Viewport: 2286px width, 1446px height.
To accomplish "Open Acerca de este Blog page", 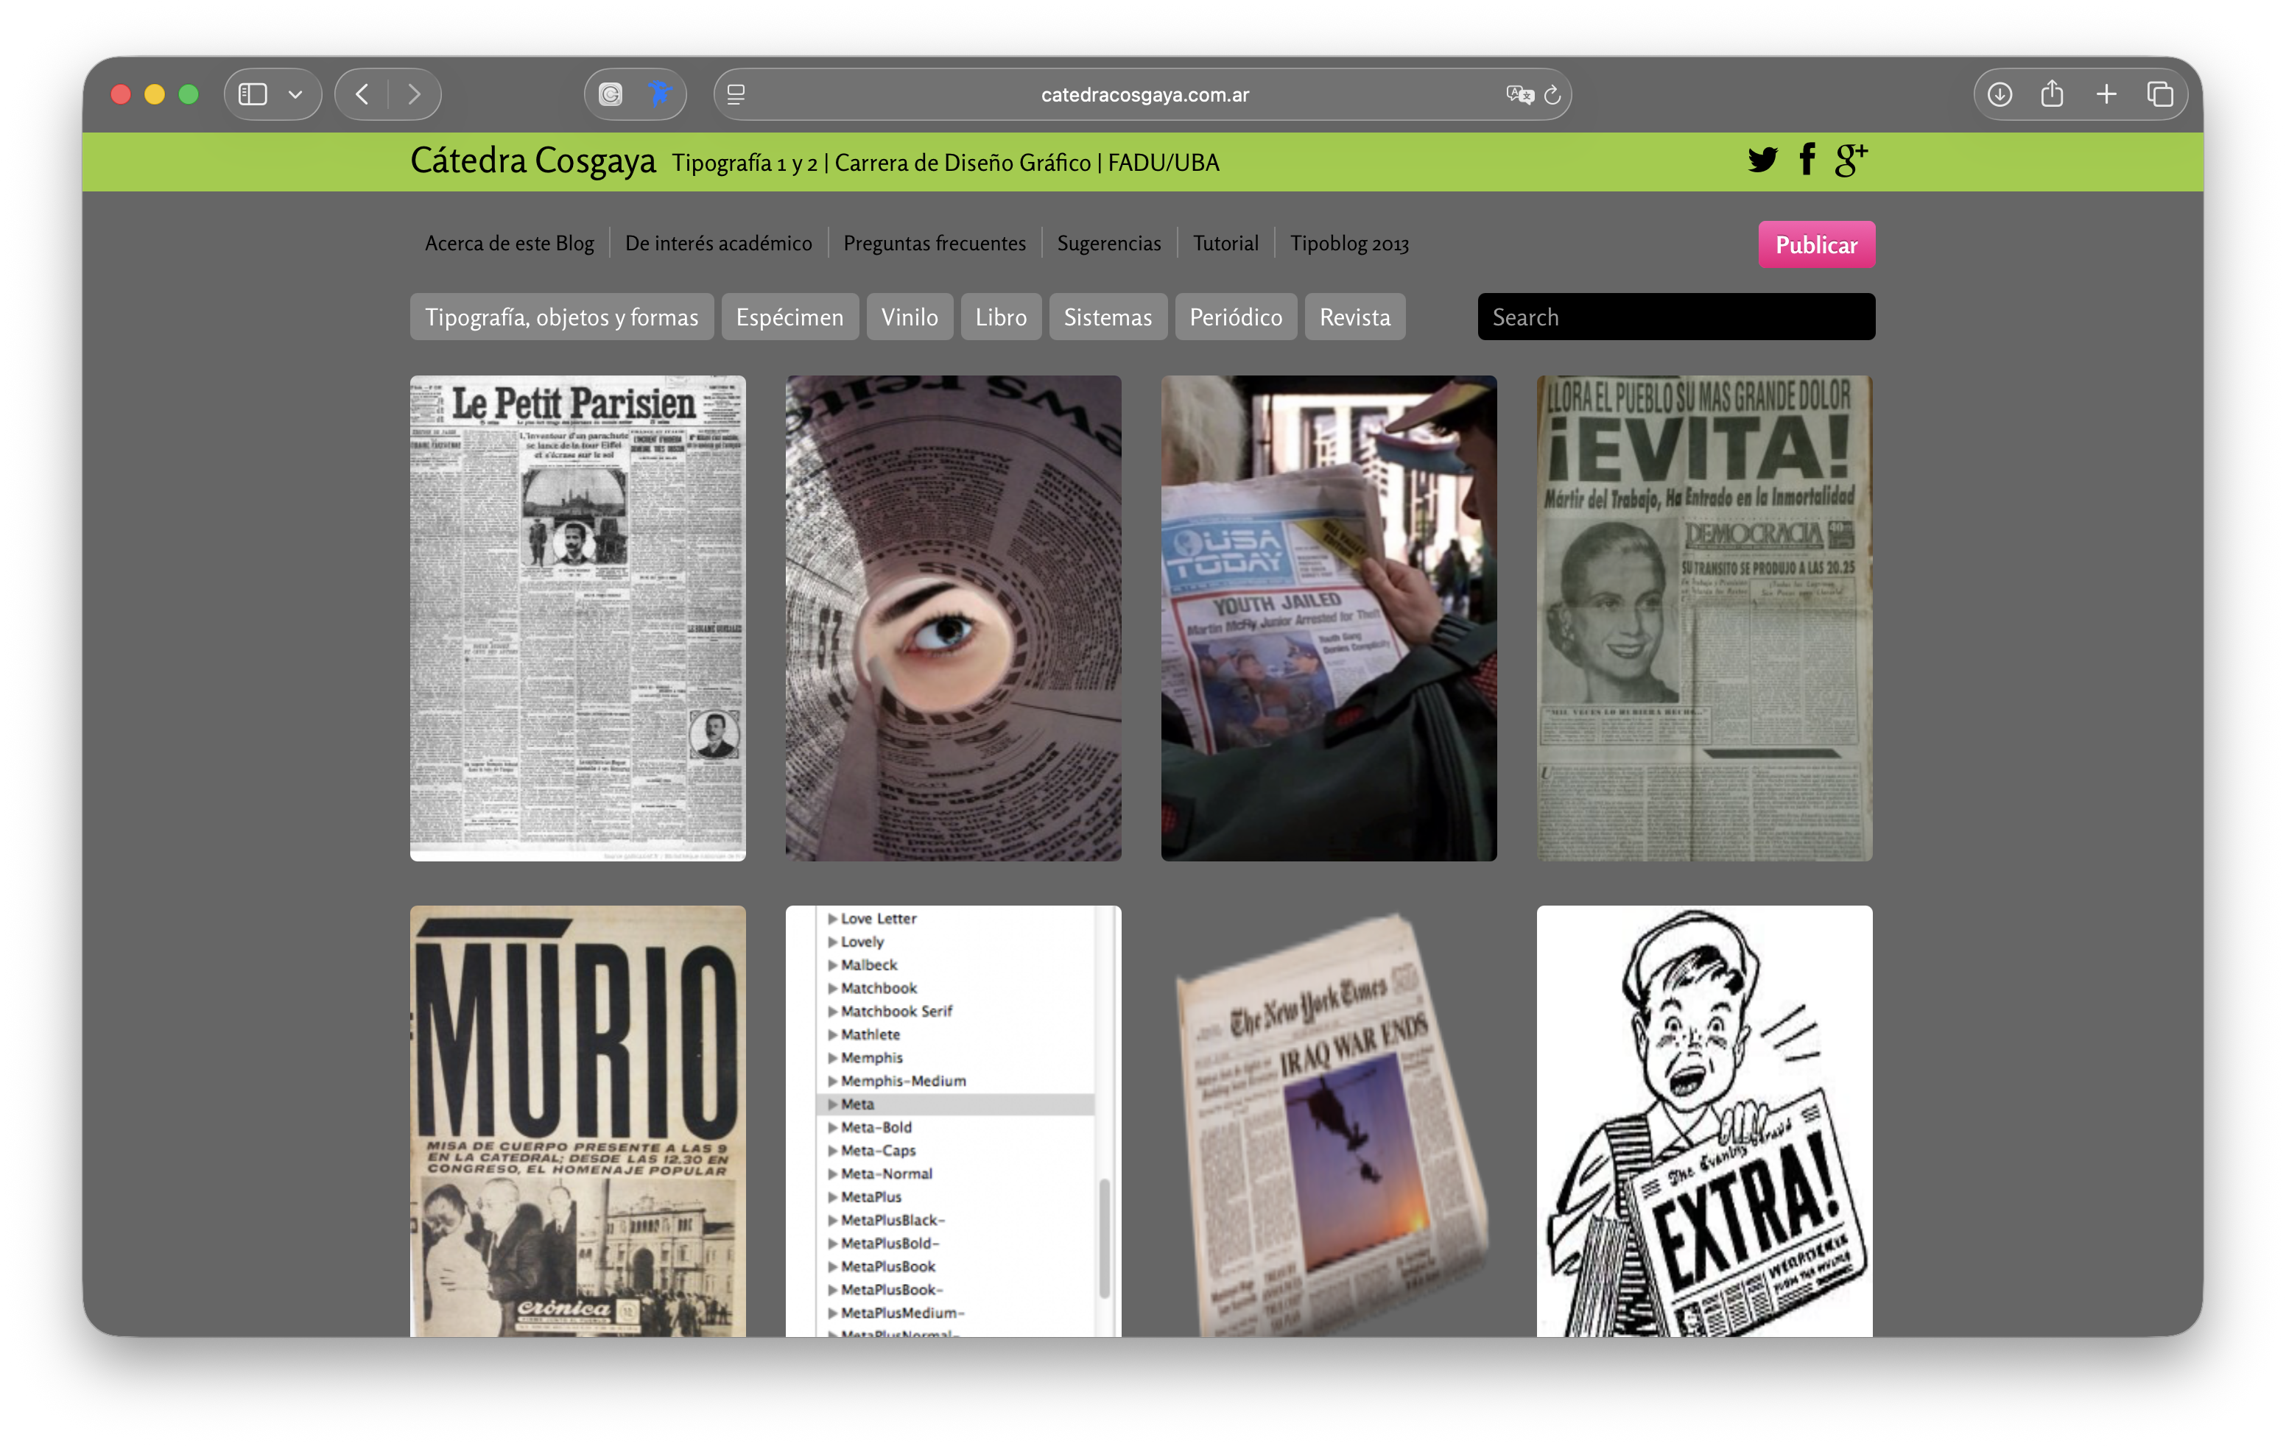I will (509, 244).
